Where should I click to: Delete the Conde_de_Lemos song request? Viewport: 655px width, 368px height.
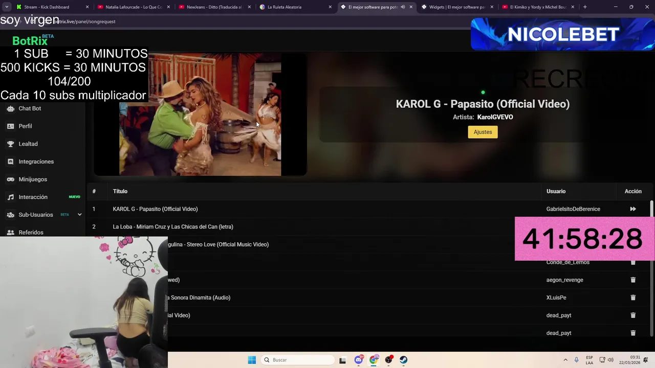tap(633, 262)
